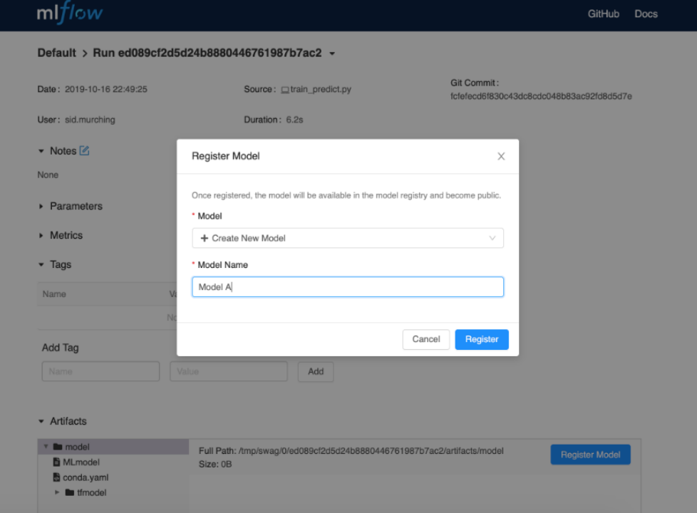Collapse the Artifacts section
Viewport: 697px width, 513px height.
tap(41, 421)
